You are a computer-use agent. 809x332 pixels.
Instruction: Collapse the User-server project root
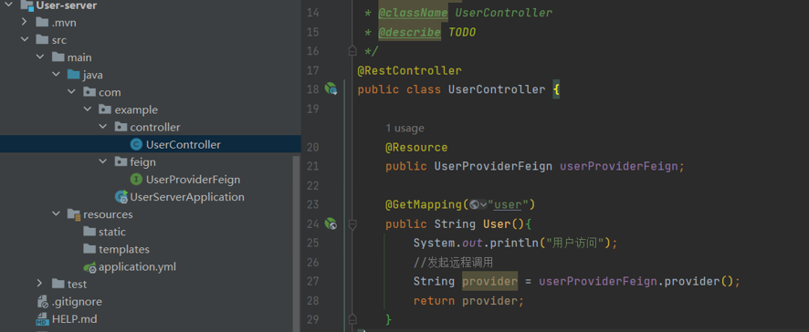pos(9,5)
